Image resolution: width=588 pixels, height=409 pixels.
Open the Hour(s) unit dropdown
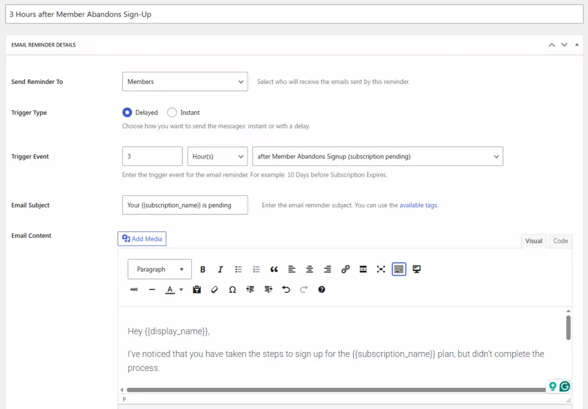tap(217, 156)
